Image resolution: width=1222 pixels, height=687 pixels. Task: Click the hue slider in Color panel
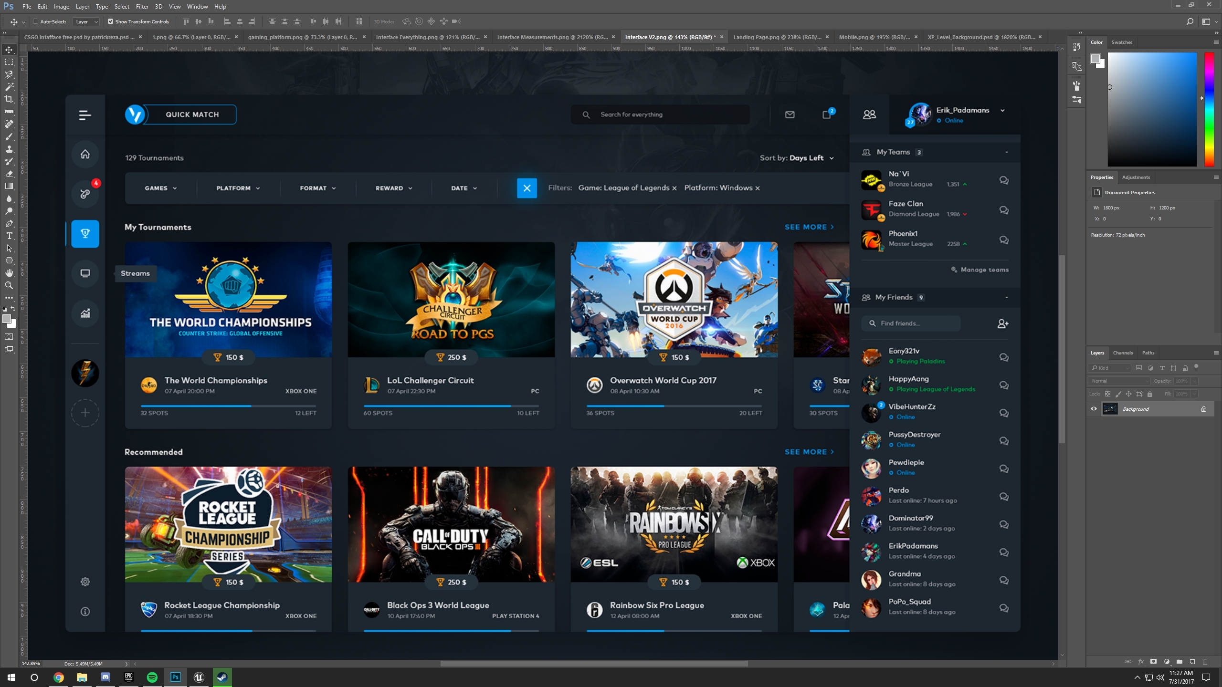tap(1209, 109)
